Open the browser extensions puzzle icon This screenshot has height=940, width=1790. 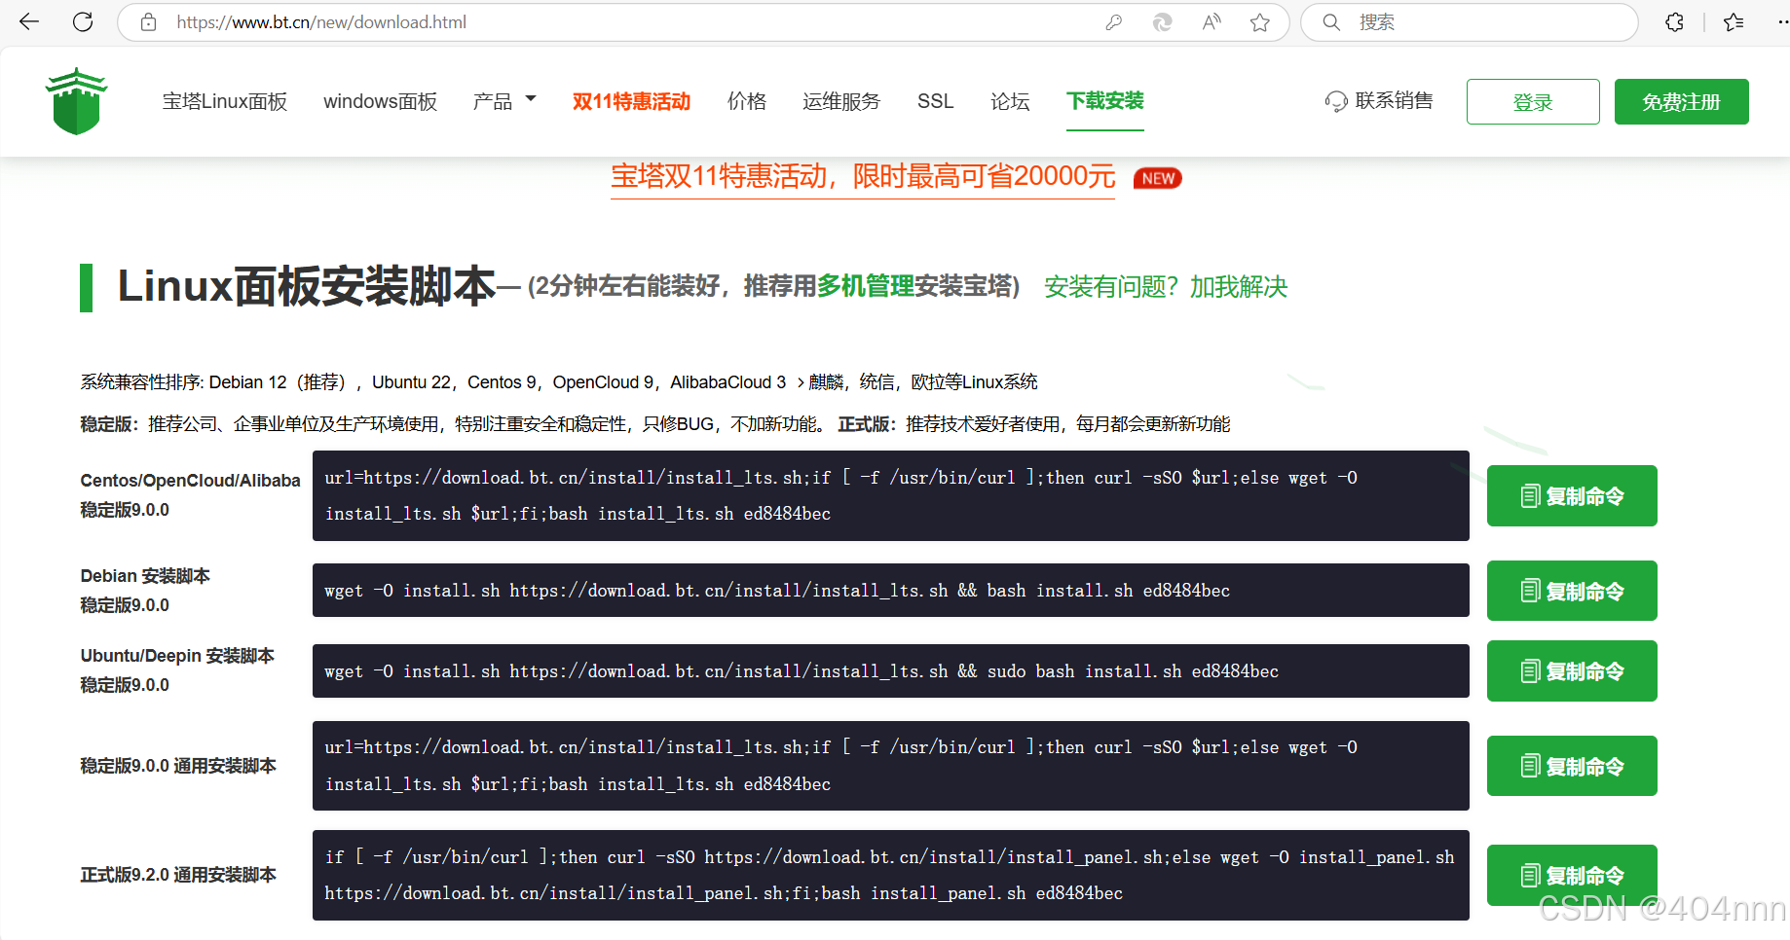click(x=1674, y=22)
